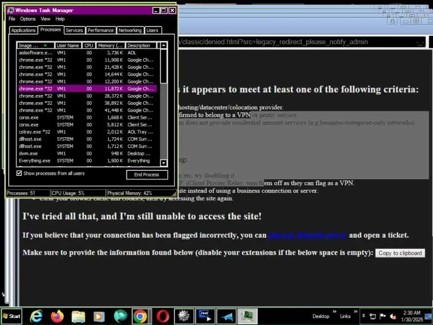The height and width of the screenshot is (325, 433).
Task: Click the muted volume tray icon
Action: point(393,316)
